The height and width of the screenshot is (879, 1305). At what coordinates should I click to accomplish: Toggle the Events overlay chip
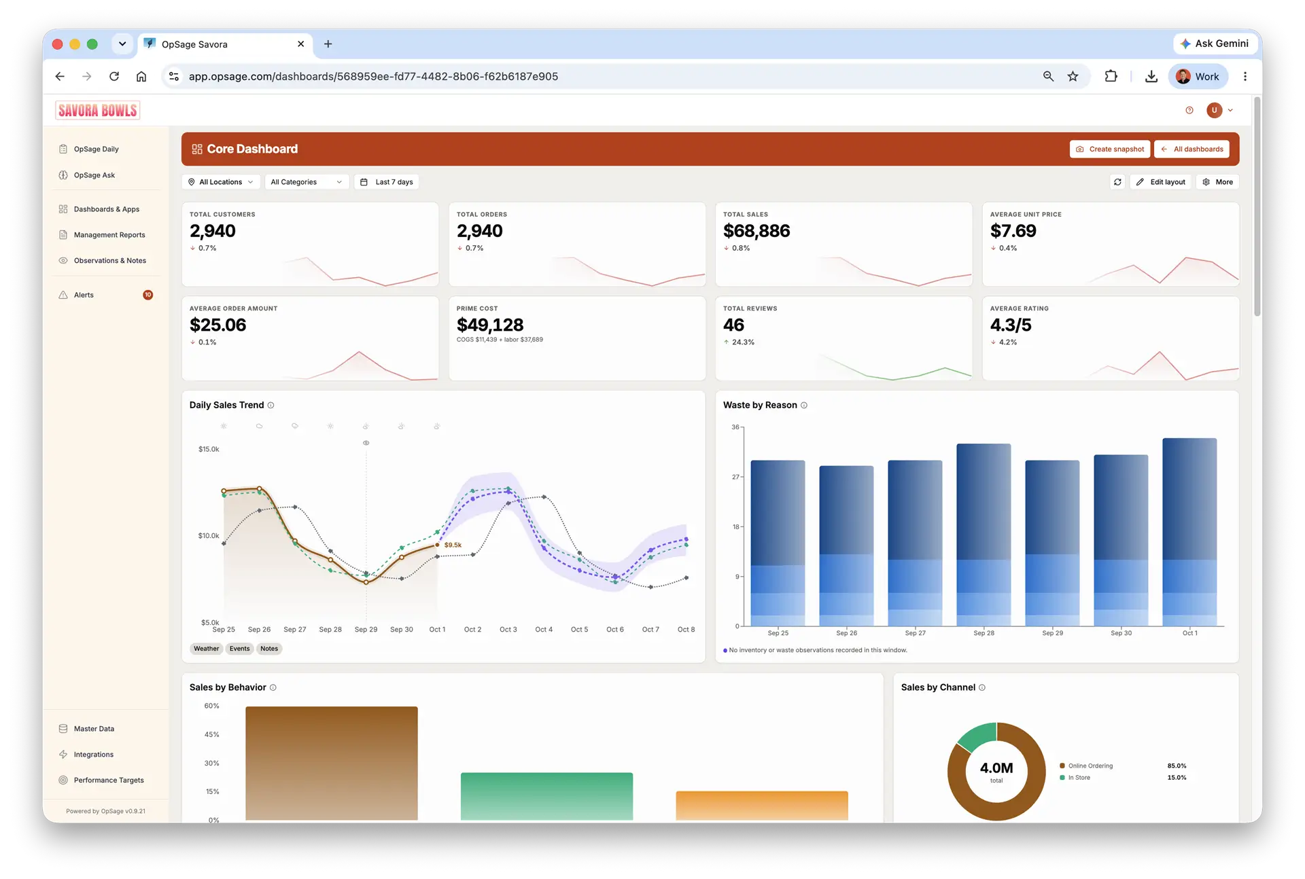239,648
